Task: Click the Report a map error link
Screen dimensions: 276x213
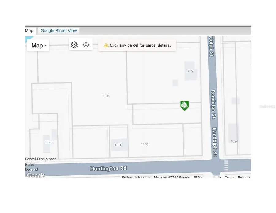Action: click(x=244, y=177)
